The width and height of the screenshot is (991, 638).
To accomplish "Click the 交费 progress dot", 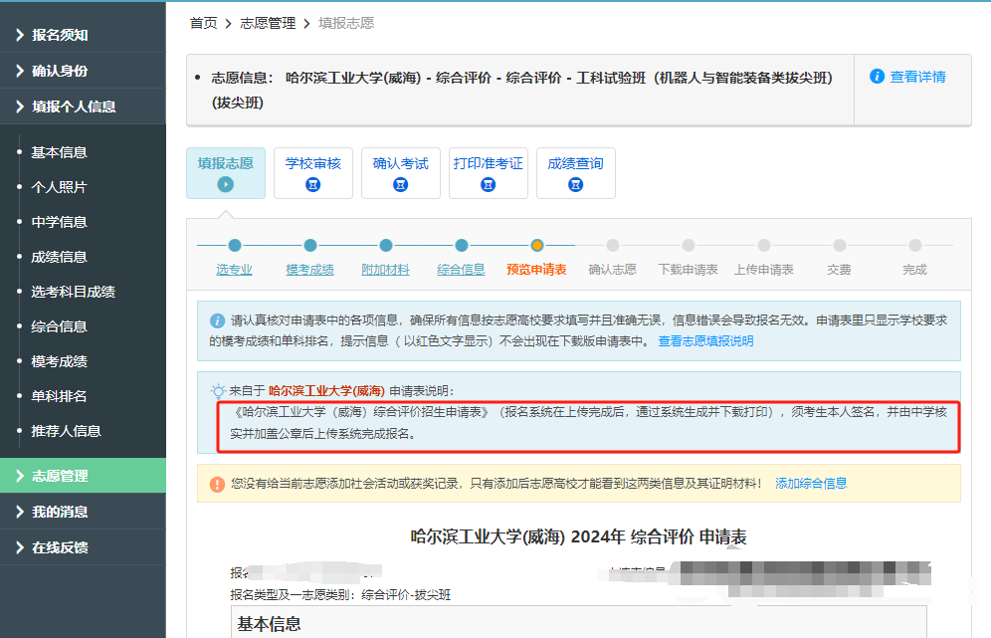I will pyautogui.click(x=840, y=245).
